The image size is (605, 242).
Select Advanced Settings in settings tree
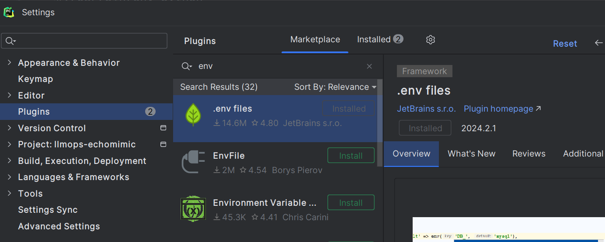pyautogui.click(x=59, y=226)
